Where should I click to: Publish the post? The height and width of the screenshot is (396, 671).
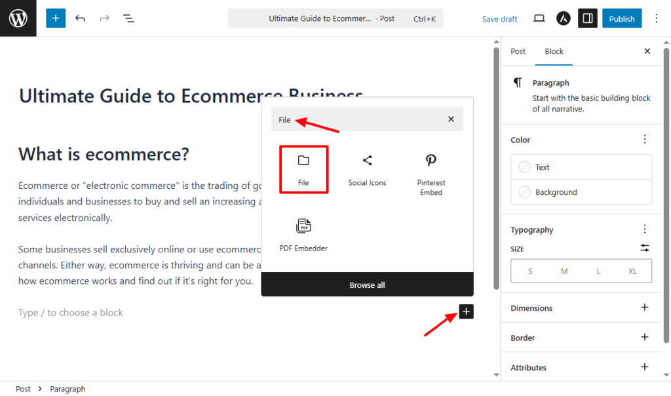click(622, 18)
